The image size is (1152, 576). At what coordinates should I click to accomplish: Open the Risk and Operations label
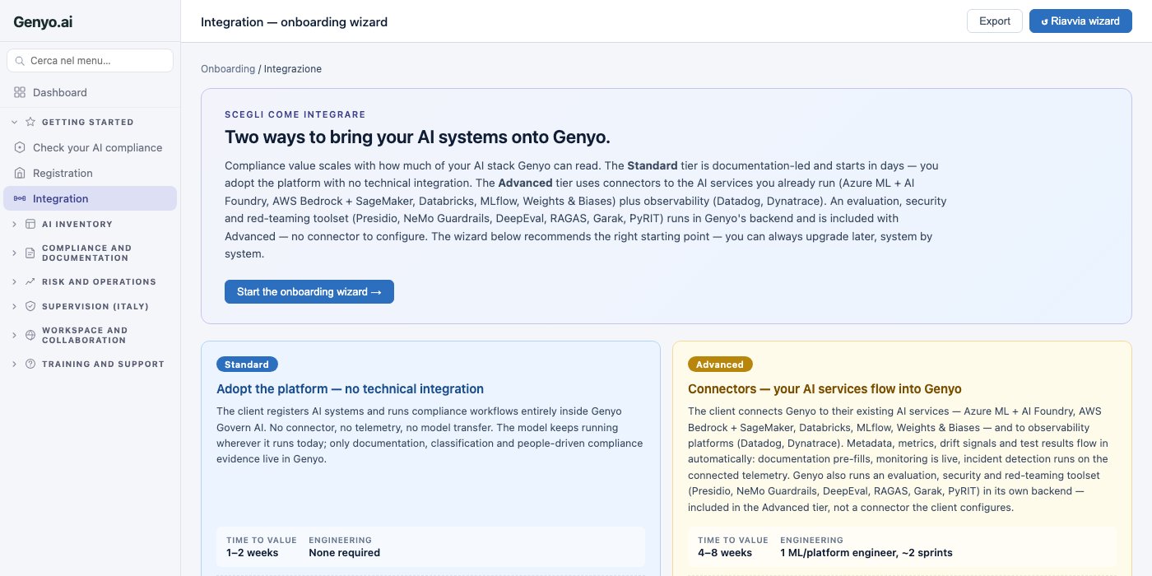coord(99,281)
